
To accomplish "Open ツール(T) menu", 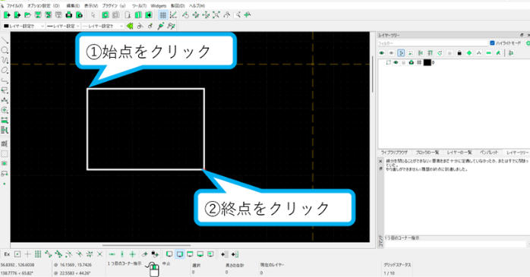I will point(139,6).
